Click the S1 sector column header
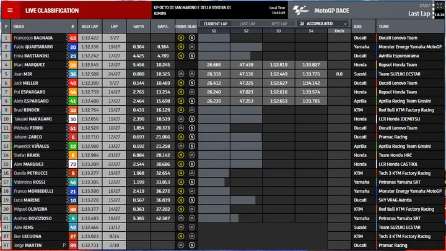446x251 pixels. 214,31
